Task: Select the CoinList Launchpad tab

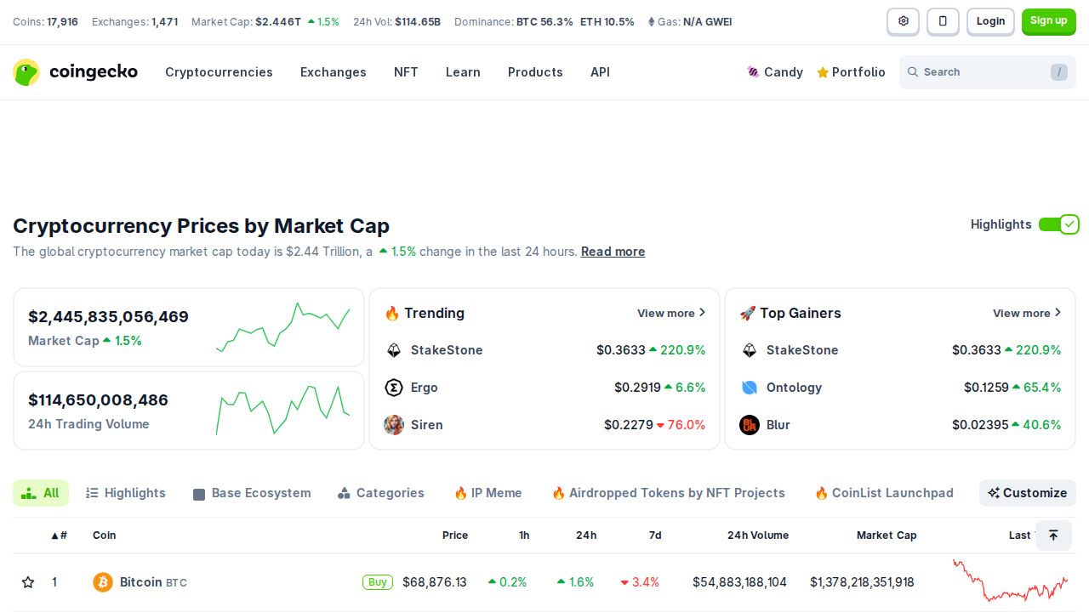Action: click(884, 493)
